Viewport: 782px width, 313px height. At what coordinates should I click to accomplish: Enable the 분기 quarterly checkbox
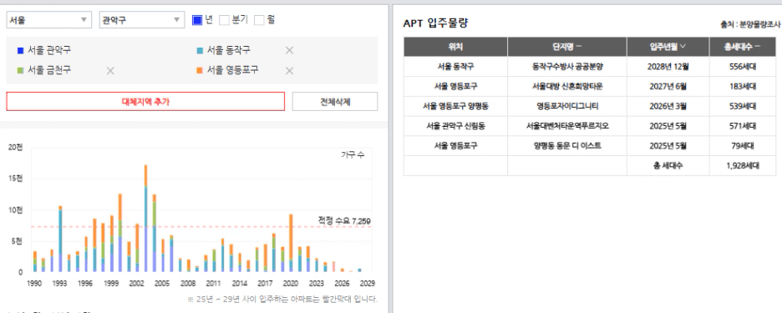225,20
